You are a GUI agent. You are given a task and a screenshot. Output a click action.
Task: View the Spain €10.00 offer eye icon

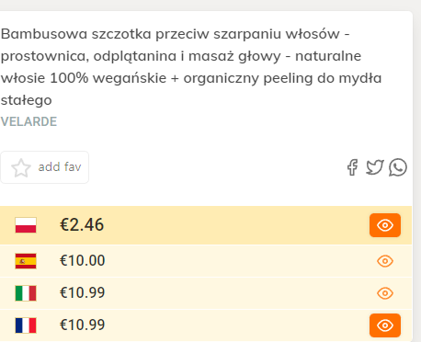click(385, 261)
